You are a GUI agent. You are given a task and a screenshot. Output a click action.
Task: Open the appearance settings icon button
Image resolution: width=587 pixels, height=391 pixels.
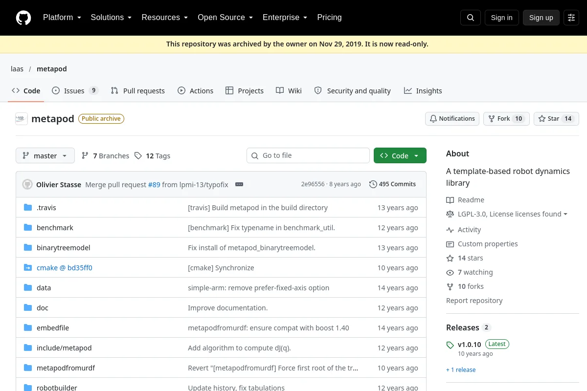click(x=571, y=18)
